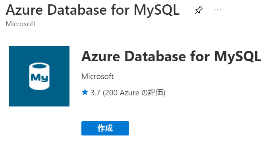Click the 3.7 rating score

tap(95, 93)
